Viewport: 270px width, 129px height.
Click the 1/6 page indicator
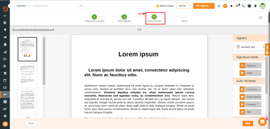click(x=139, y=30)
